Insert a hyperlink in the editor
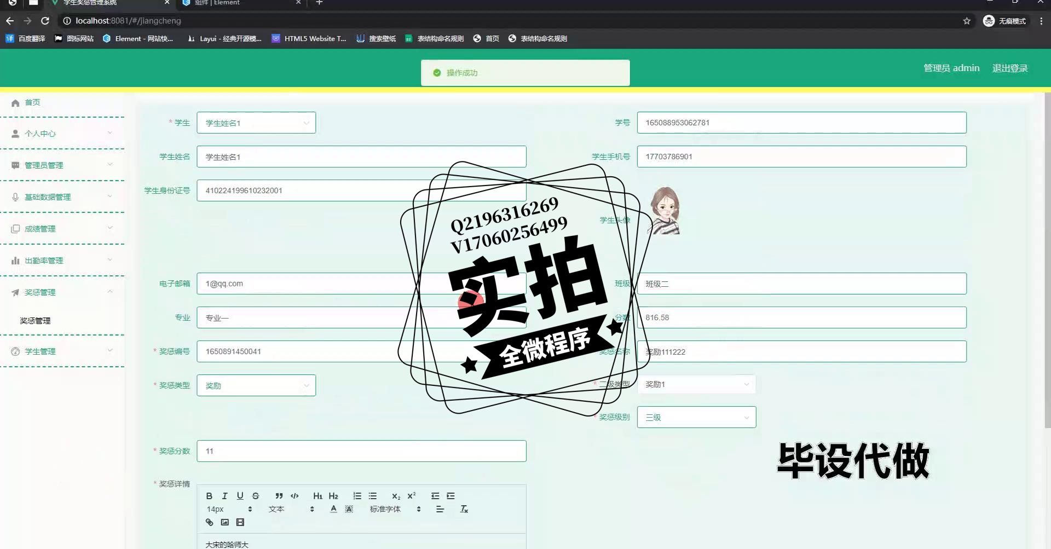Screen dimensions: 1051x549 (x=209, y=522)
